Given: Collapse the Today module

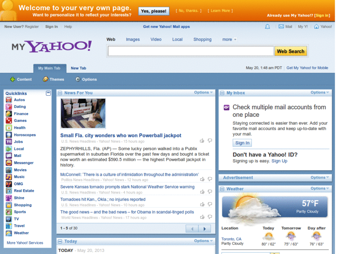Looking at the screenshot, I should tap(60, 241).
